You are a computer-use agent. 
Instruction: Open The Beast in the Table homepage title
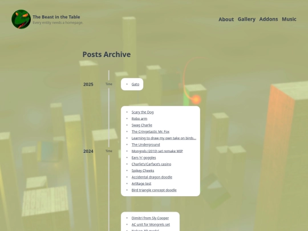tap(56, 17)
